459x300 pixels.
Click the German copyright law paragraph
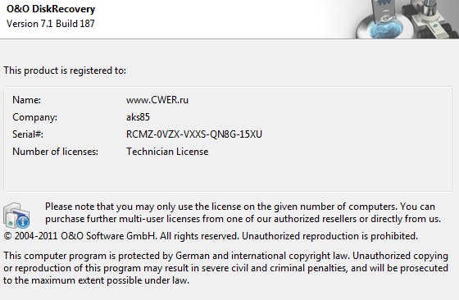click(225, 268)
